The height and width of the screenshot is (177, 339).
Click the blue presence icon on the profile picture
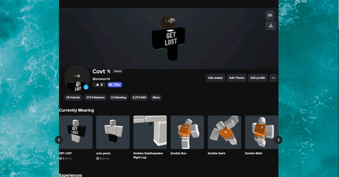tap(86, 87)
